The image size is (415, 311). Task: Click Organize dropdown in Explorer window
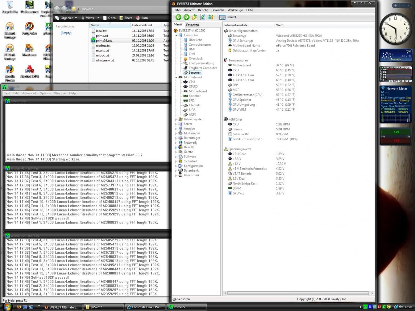click(x=66, y=18)
